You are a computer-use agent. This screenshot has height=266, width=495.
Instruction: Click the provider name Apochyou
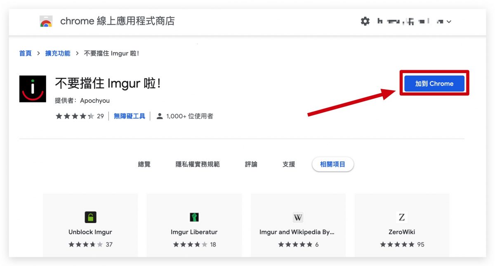pyautogui.click(x=95, y=100)
